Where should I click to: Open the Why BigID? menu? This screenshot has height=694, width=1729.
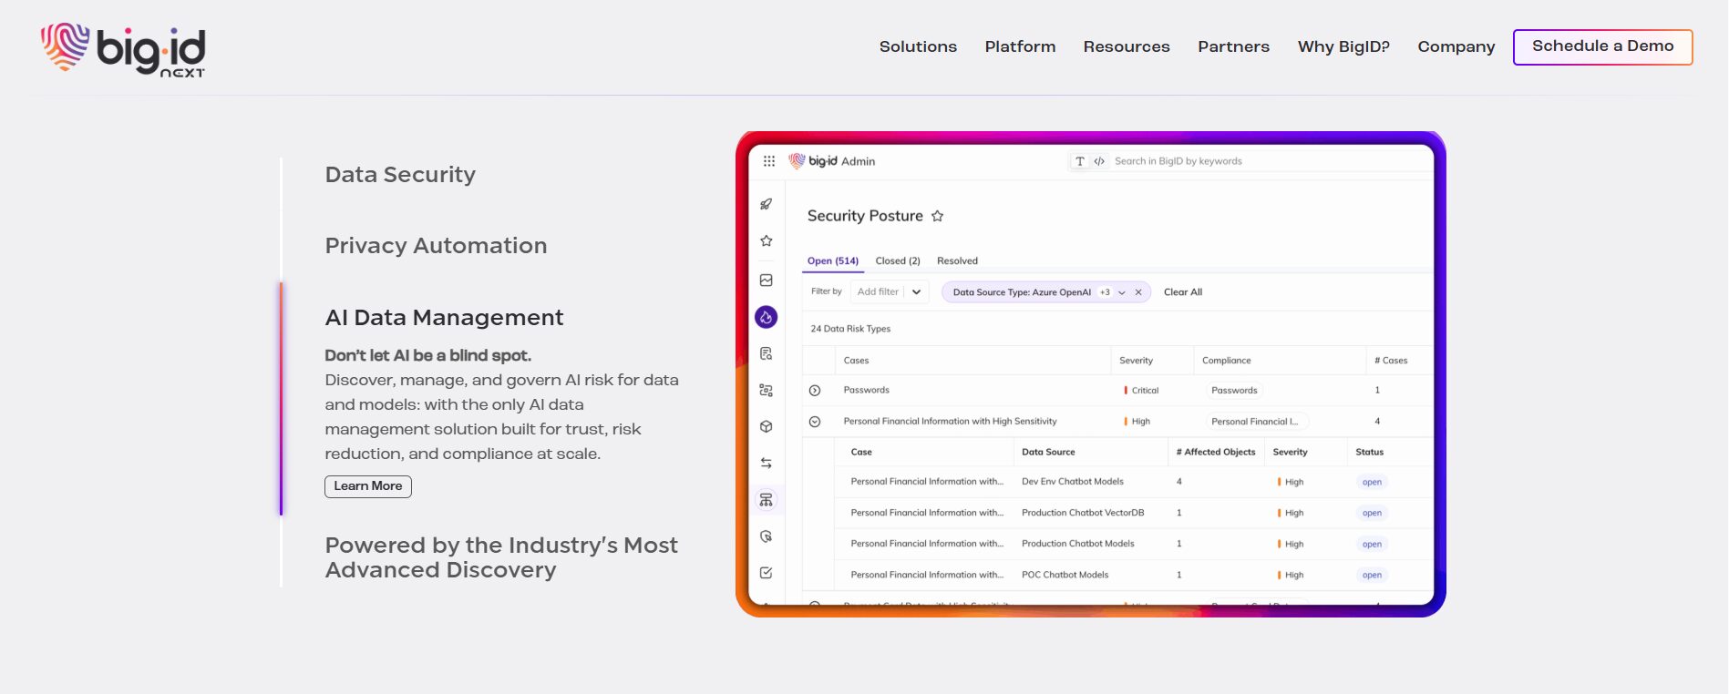[1343, 46]
